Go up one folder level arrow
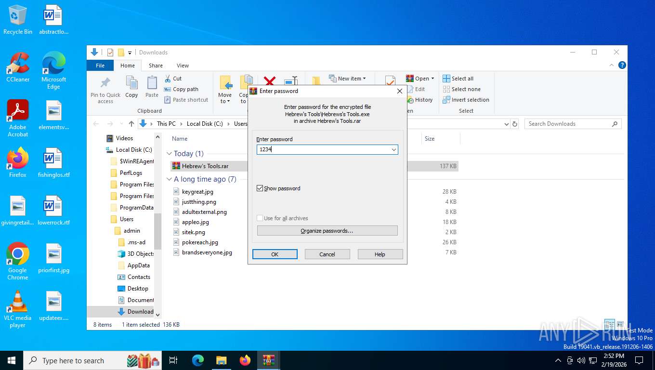Viewport: 655px width, 370px height. tap(132, 124)
